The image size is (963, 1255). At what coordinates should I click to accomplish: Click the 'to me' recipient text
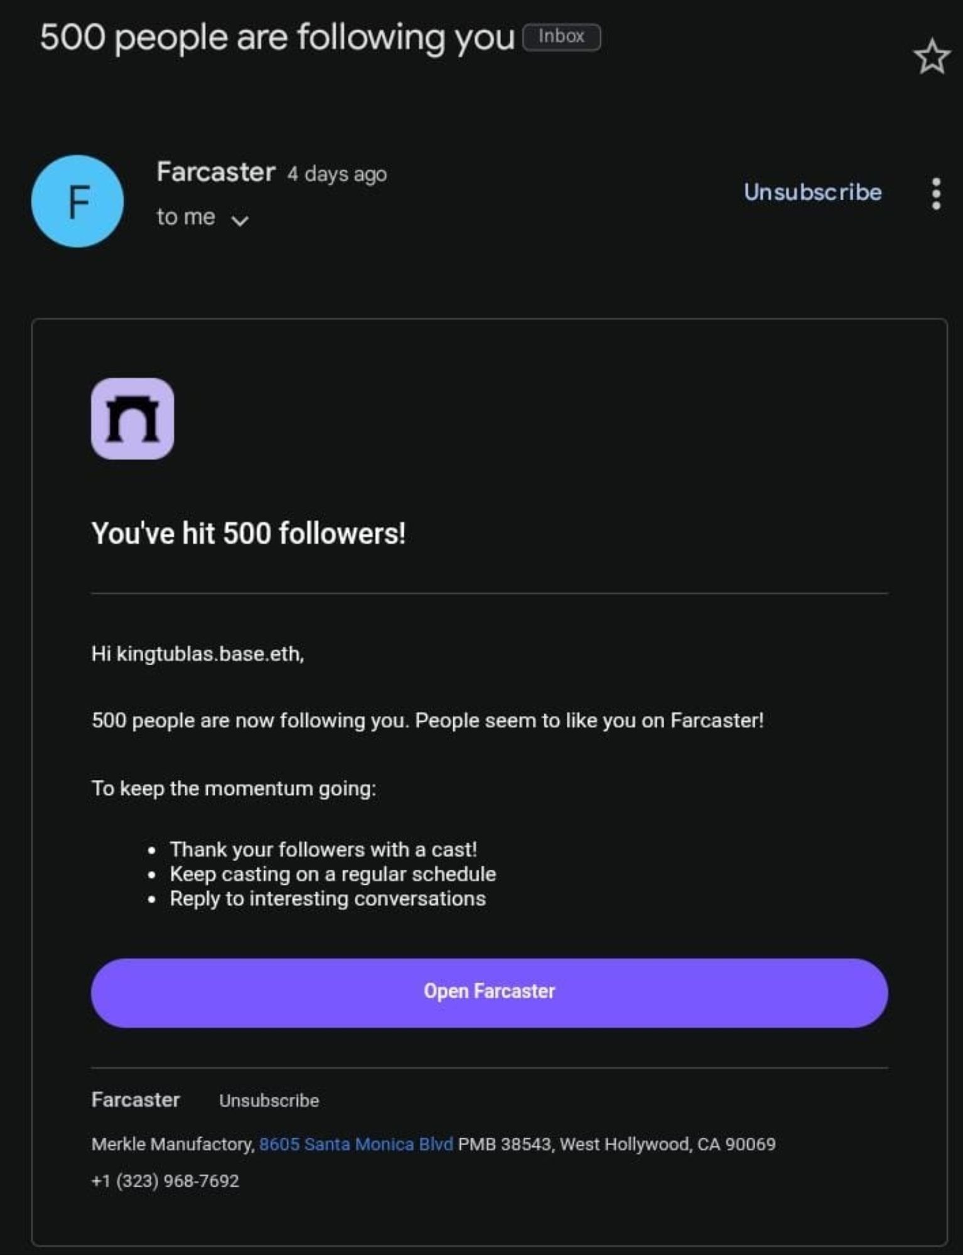click(x=186, y=217)
